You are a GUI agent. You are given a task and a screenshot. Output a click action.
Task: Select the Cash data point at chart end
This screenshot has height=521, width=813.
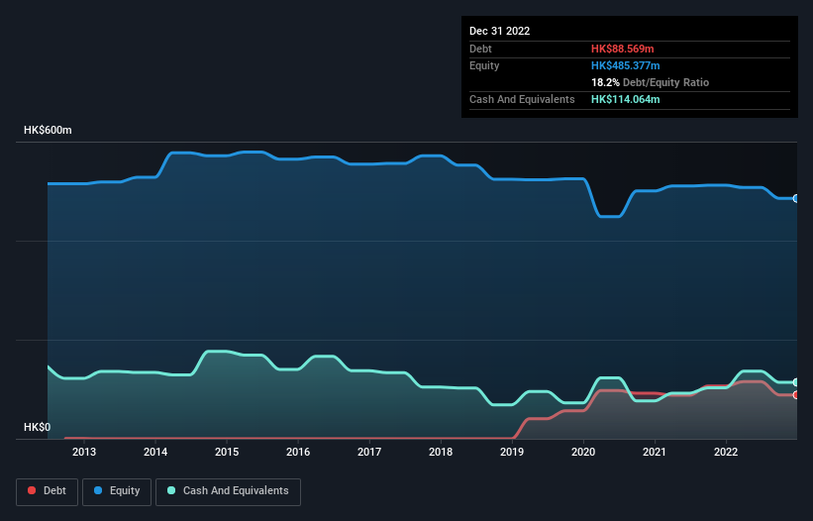point(796,382)
